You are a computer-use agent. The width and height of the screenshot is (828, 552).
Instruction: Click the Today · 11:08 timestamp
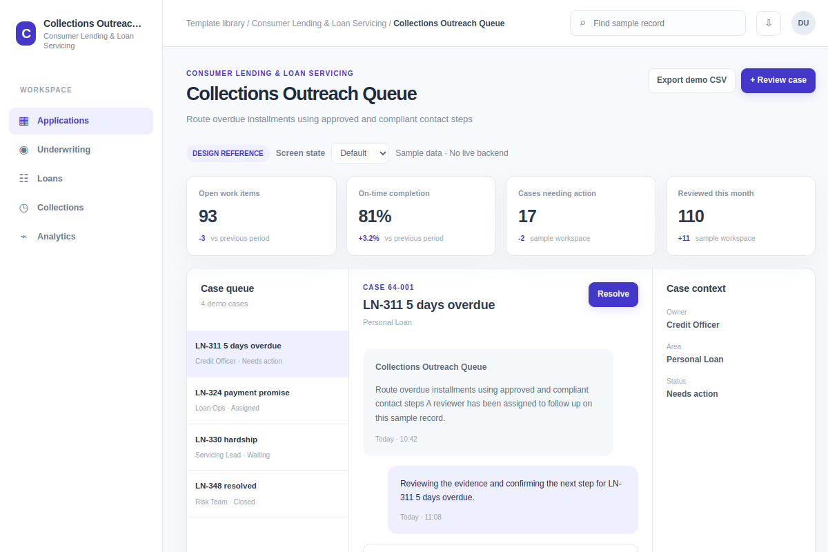[421, 517]
